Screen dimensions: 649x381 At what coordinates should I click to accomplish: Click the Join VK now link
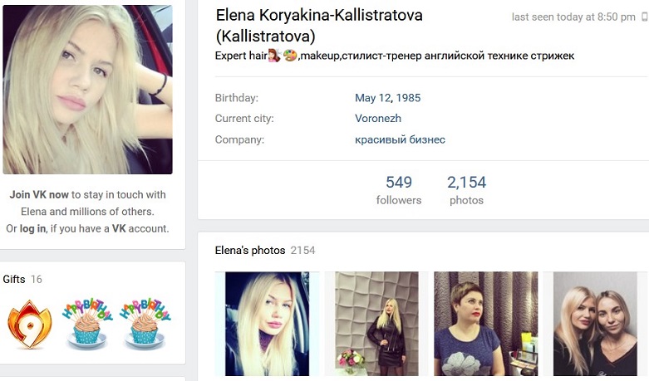coord(39,194)
